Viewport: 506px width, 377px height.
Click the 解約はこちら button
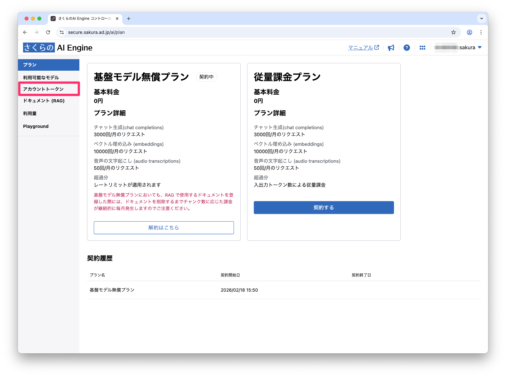pos(164,228)
